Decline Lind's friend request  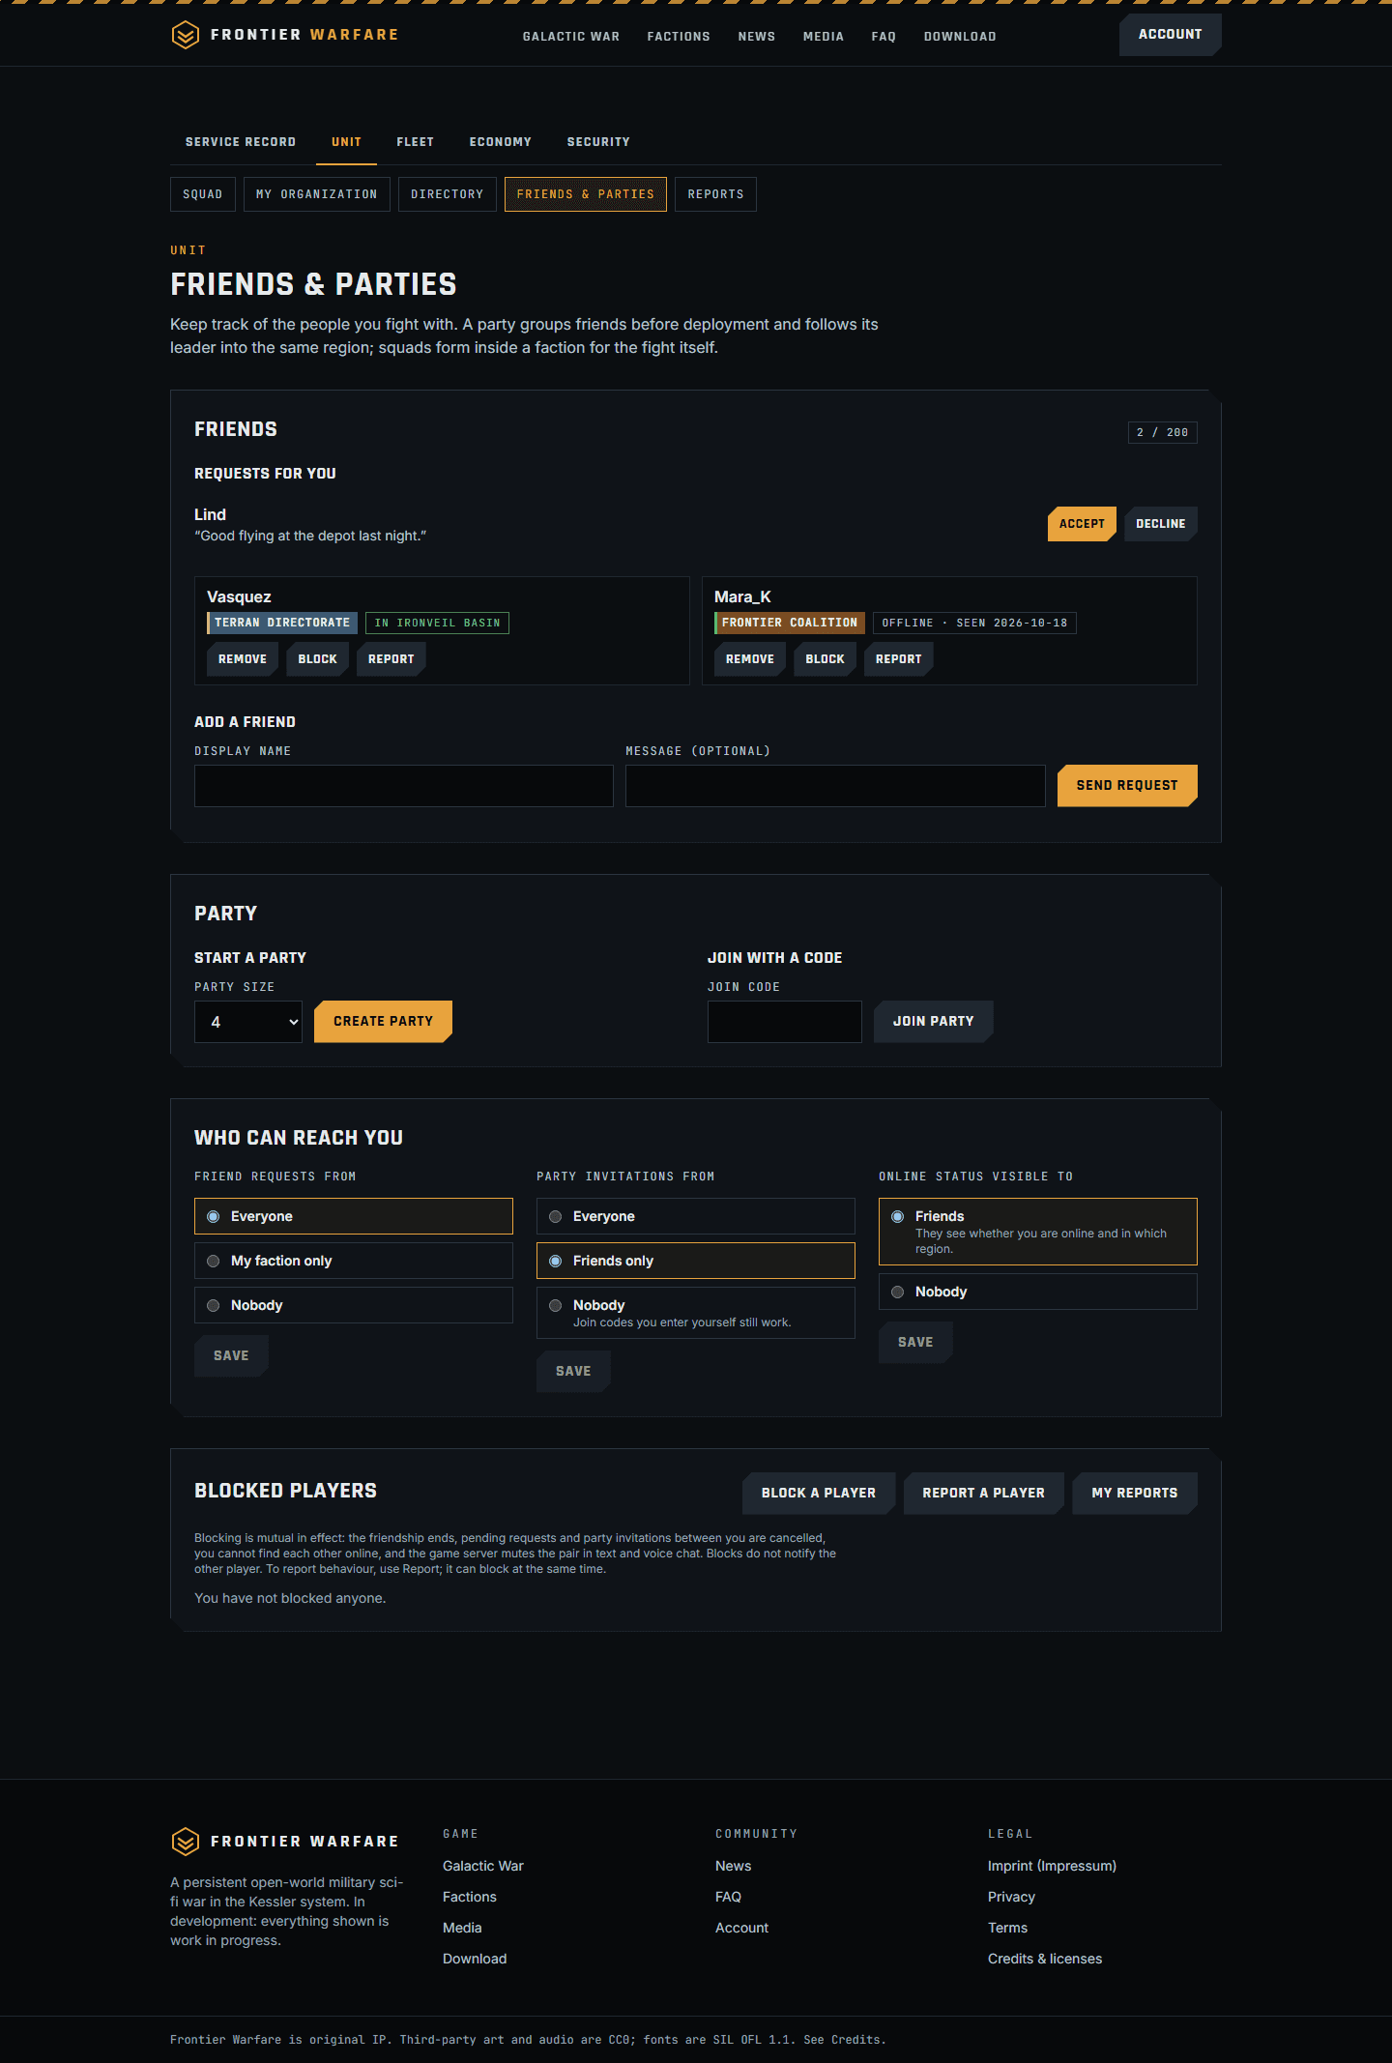[1161, 524]
